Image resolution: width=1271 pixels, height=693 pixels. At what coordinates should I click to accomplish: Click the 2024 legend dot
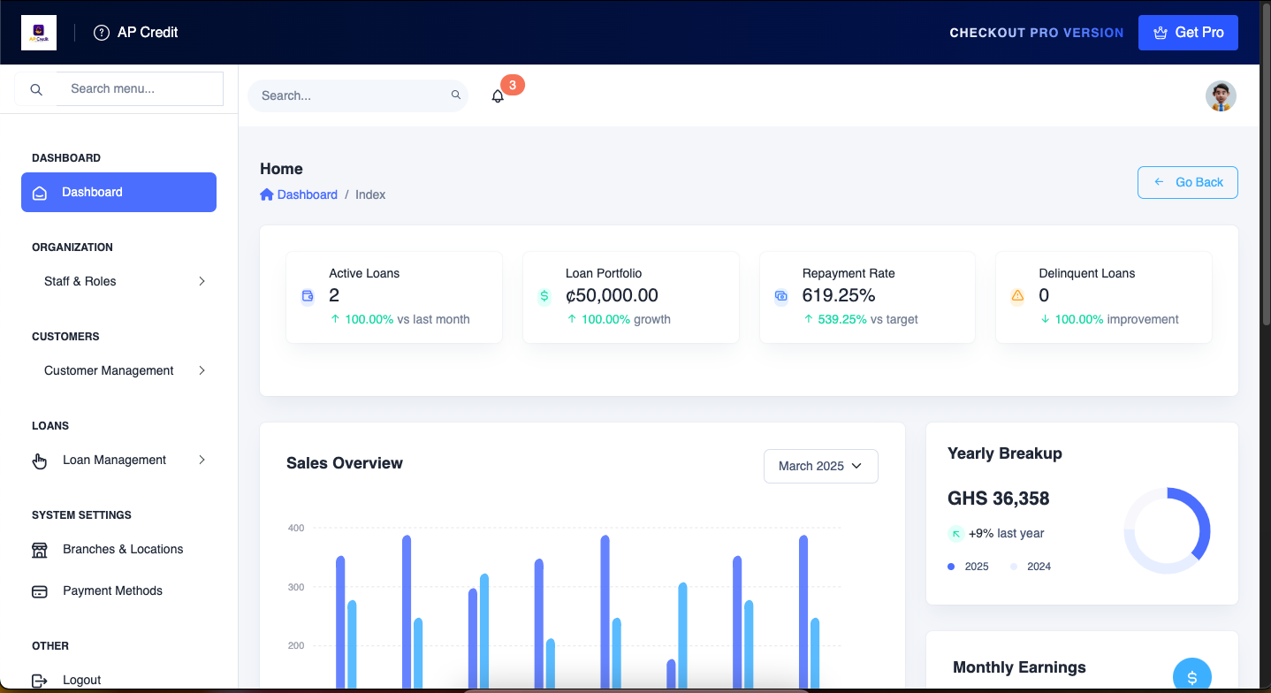point(1014,567)
